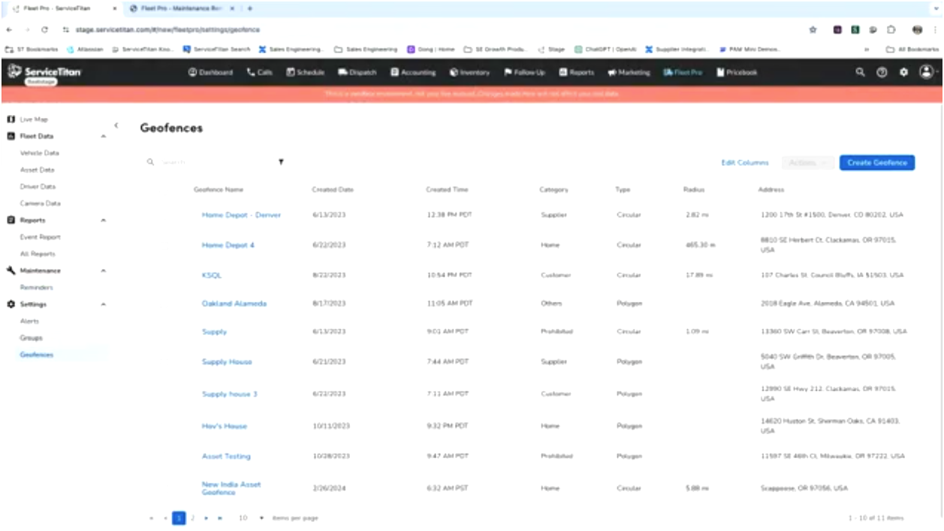Viewport: 944px width, 531px height.
Task: Open Reports in top navigation
Action: [x=577, y=73]
